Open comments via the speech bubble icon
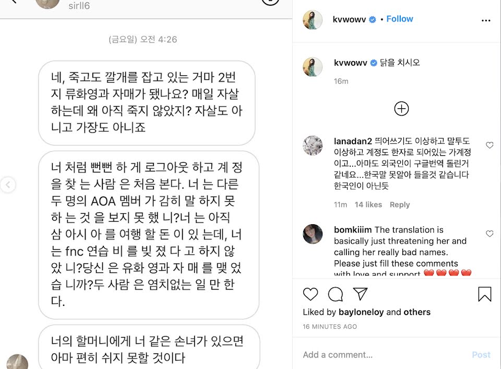501x369 pixels. point(335,294)
